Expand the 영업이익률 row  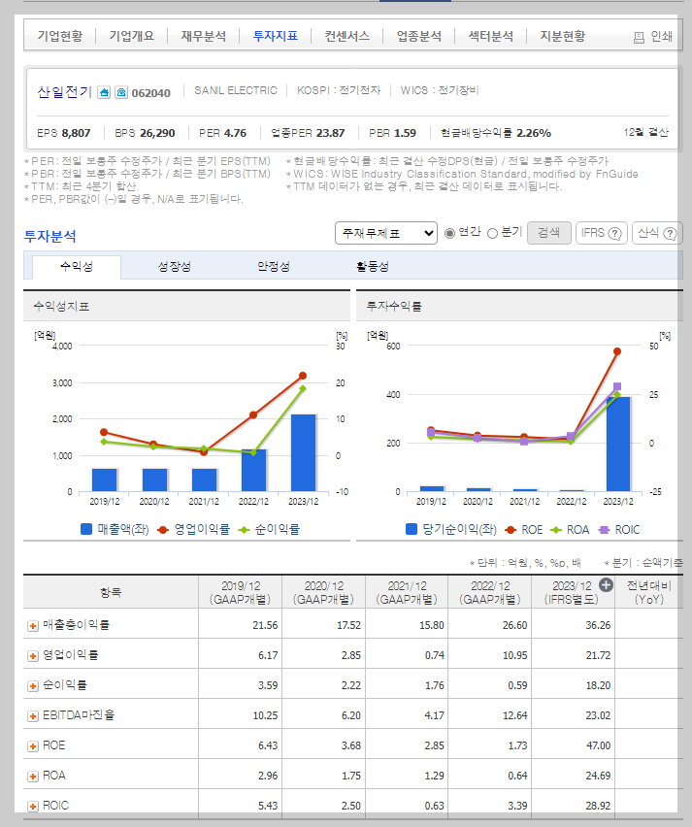click(33, 655)
